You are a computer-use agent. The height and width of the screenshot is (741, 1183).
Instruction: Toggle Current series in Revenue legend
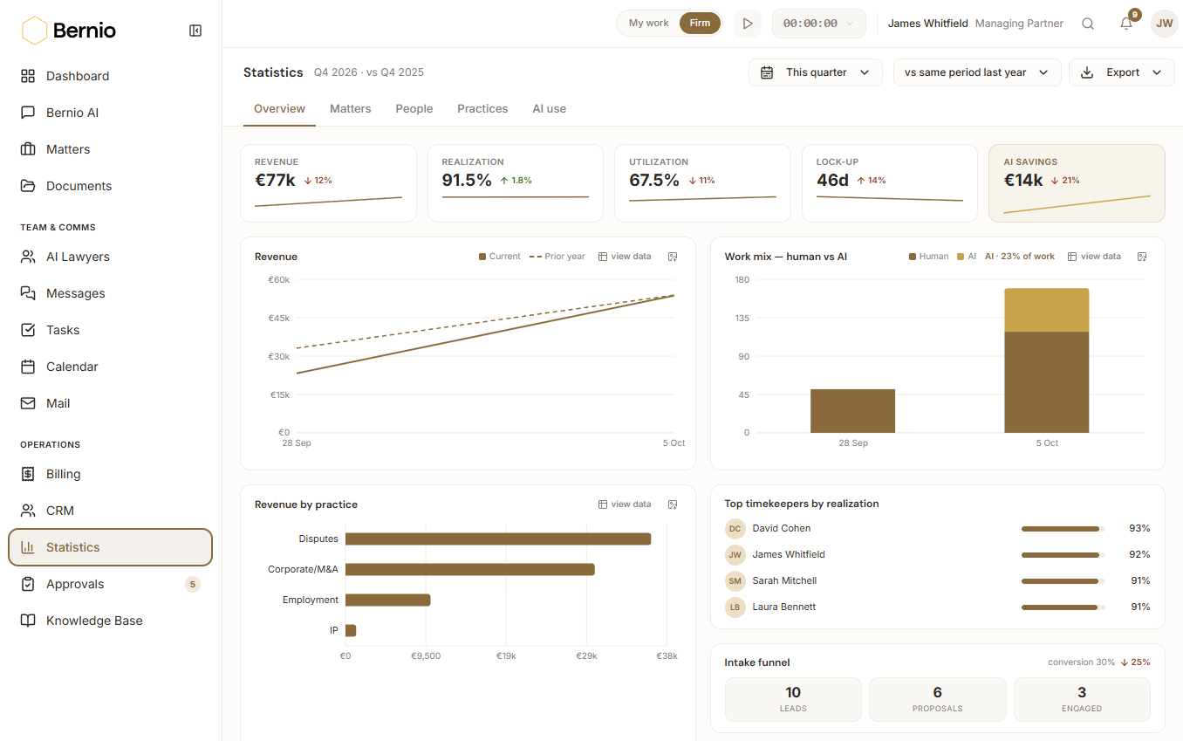pos(500,257)
